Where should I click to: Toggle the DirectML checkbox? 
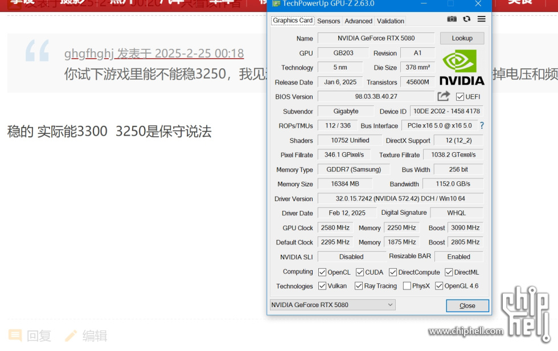pyautogui.click(x=449, y=272)
